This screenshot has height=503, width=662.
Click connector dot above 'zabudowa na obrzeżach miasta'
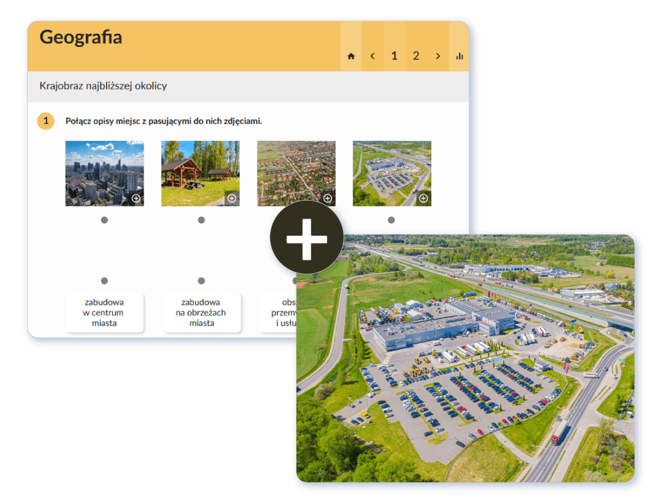pos(201,281)
